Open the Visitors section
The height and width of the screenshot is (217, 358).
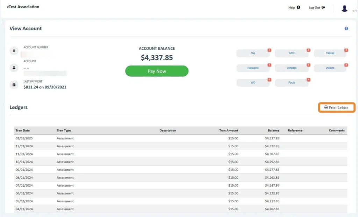[330, 68]
